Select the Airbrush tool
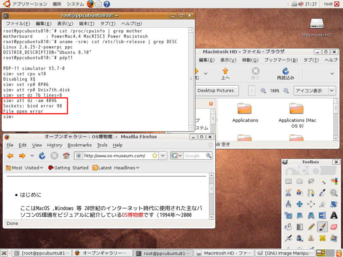The image size is (343, 257). pos(288,238)
